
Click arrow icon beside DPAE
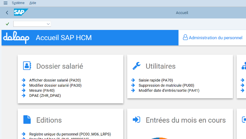(x=24, y=95)
